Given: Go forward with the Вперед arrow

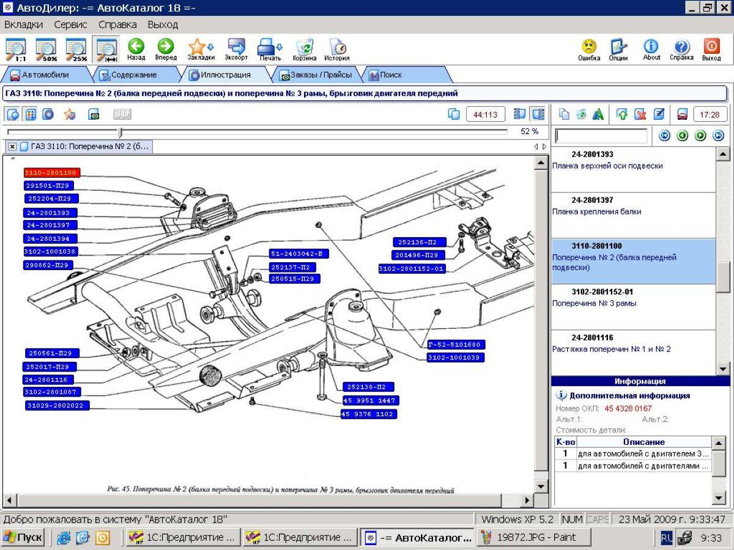Looking at the screenshot, I should point(166,50).
